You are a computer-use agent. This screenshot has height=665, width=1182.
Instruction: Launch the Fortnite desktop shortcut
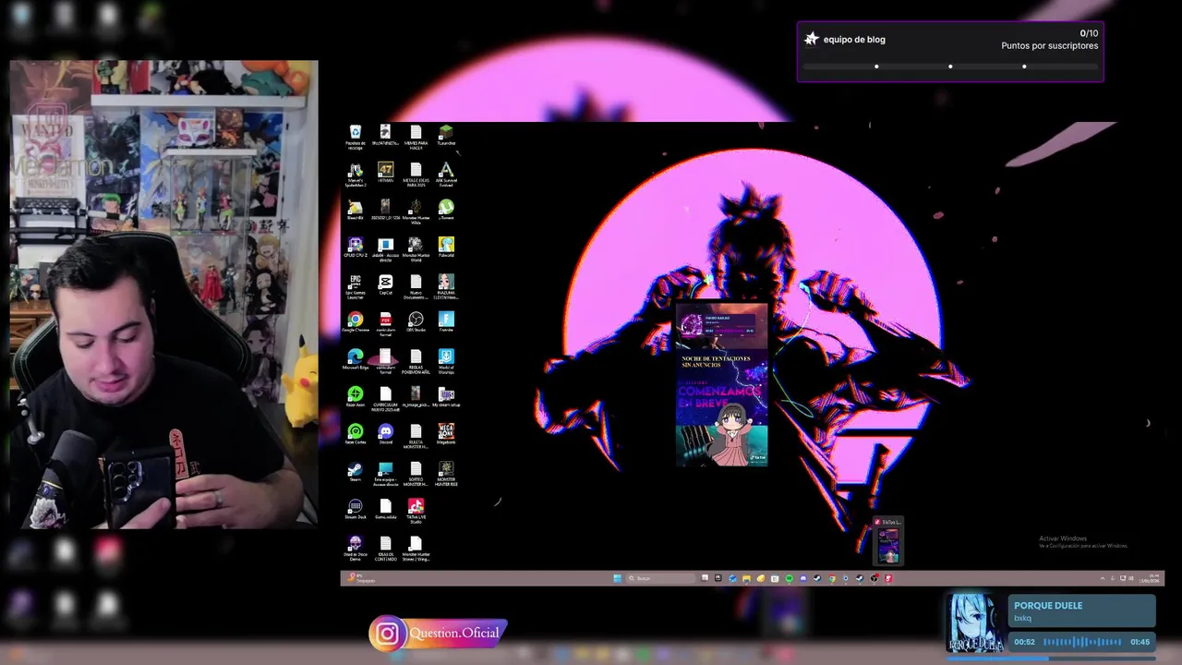pyautogui.click(x=446, y=322)
